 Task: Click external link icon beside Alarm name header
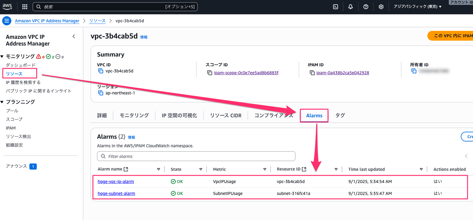[126, 169]
